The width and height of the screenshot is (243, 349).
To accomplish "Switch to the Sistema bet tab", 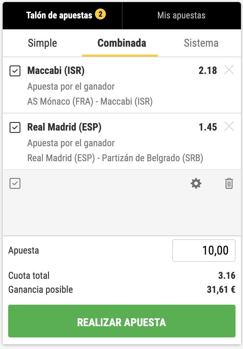I will coord(201,43).
